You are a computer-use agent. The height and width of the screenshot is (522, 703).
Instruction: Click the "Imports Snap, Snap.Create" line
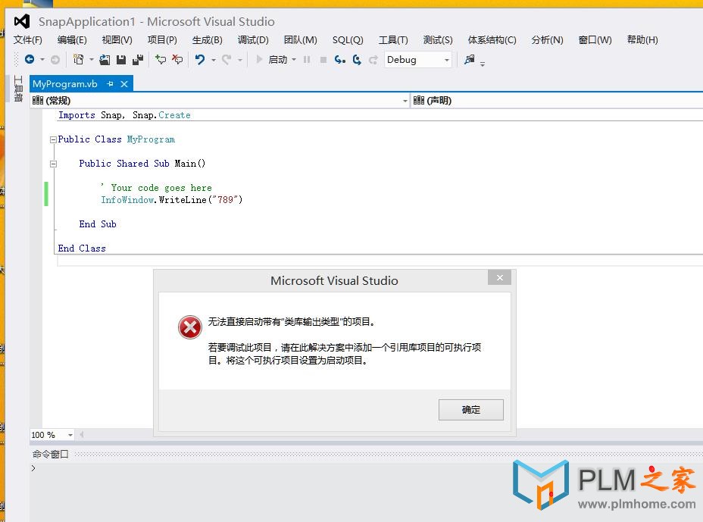tap(124, 115)
